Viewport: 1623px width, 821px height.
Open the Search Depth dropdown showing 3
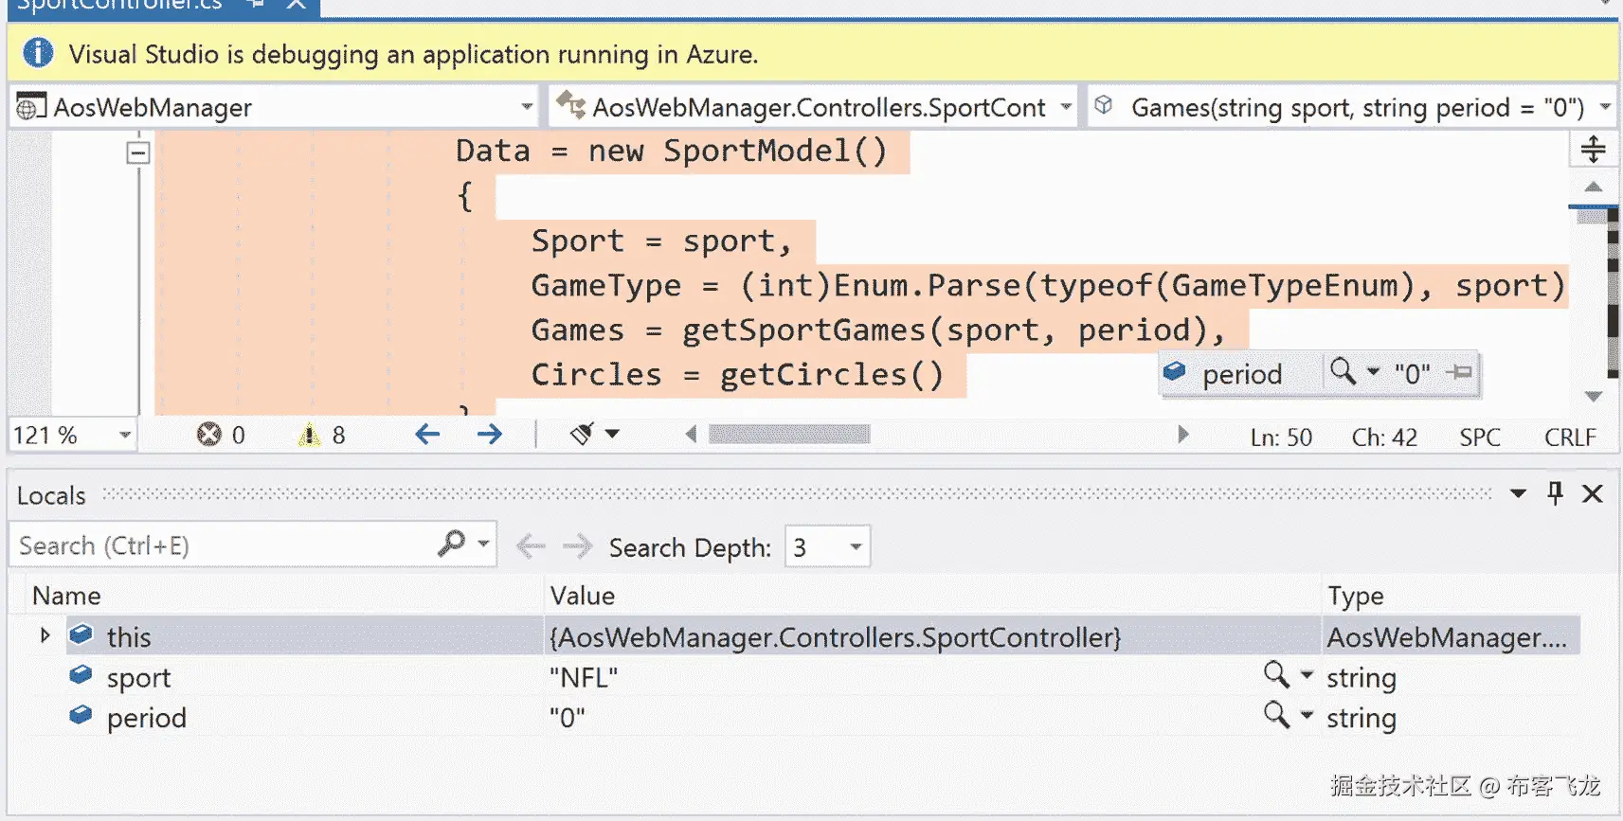(827, 546)
